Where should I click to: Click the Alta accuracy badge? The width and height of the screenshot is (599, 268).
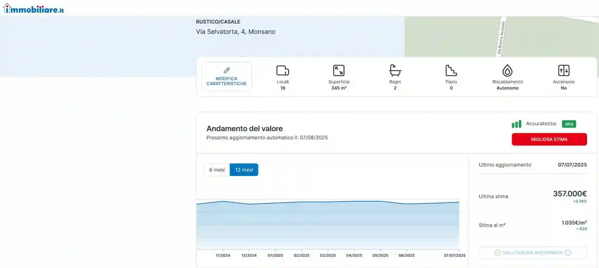coord(569,124)
